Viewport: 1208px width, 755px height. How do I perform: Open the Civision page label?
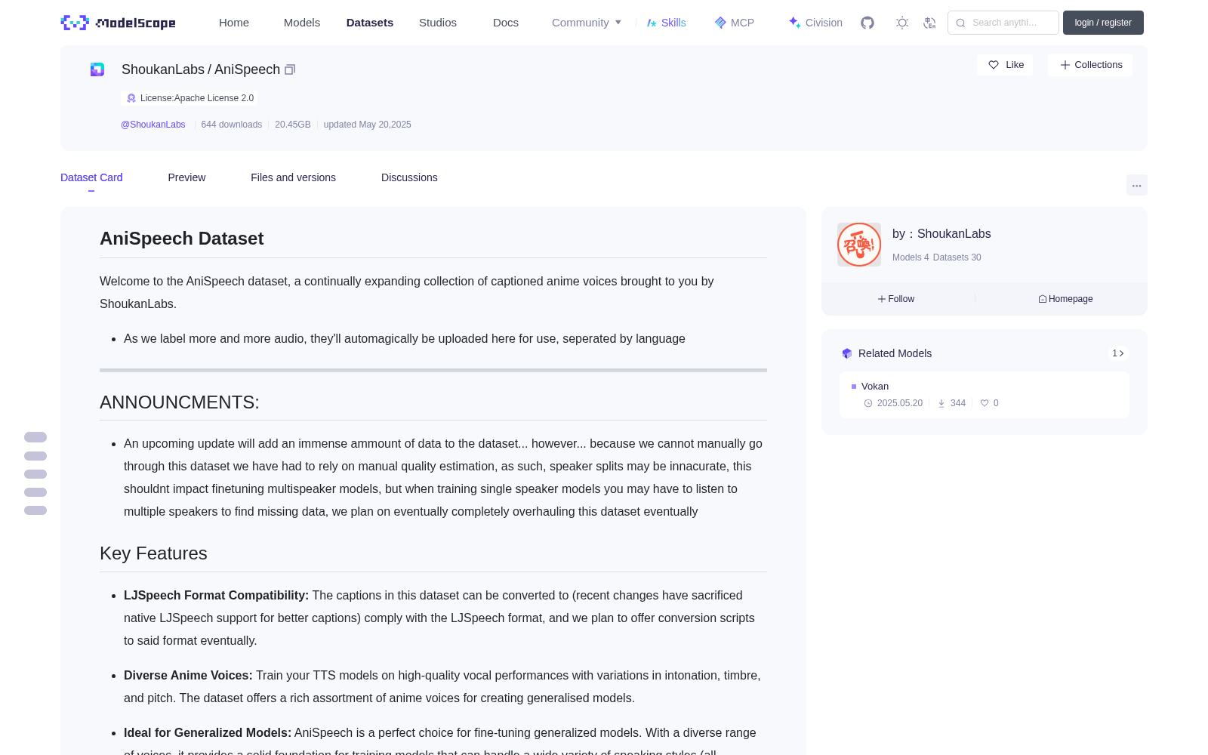click(x=824, y=23)
